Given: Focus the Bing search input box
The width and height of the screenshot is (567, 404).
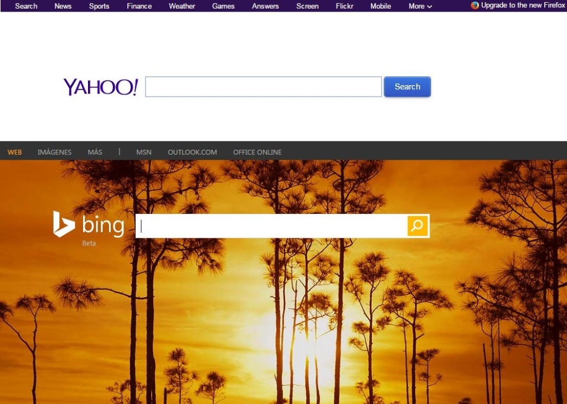Looking at the screenshot, I should (271, 226).
